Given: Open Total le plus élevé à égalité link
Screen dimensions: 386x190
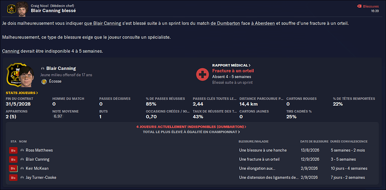Looking at the screenshot, I should tap(191, 132).
